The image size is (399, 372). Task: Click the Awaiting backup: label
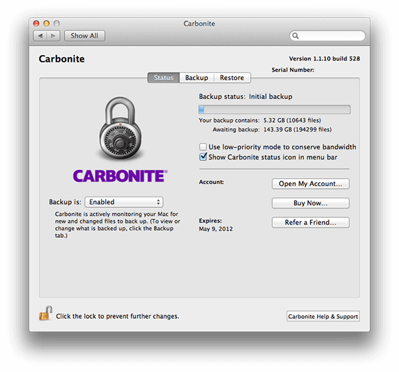236,130
